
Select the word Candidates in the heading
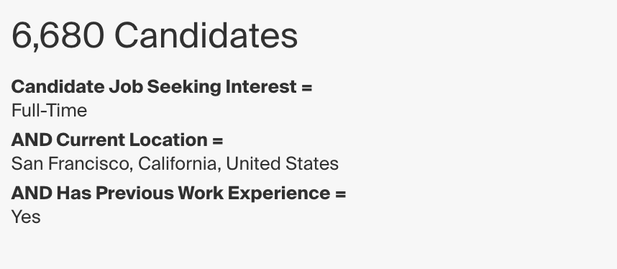click(x=206, y=35)
